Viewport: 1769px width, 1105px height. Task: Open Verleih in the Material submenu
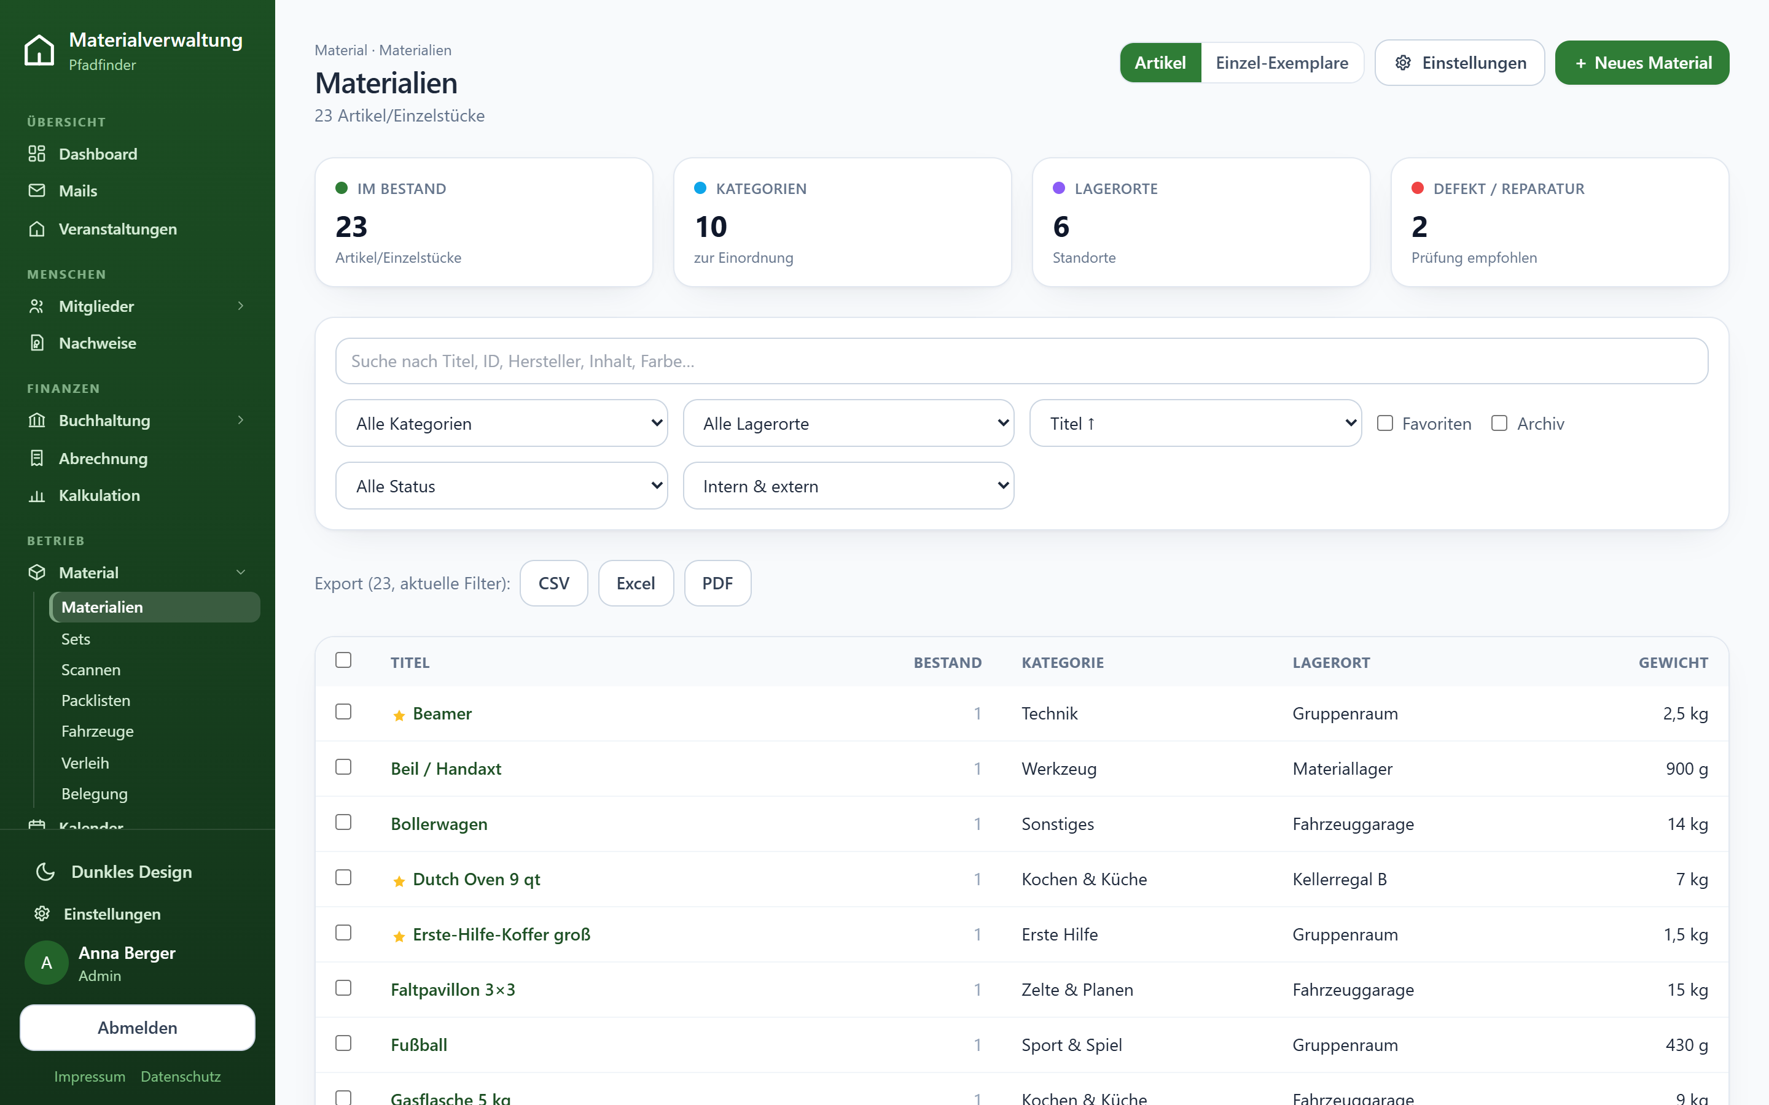85,763
